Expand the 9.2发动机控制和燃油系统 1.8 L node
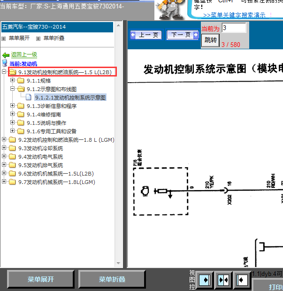Image resolution: width=283 pixels, height=291 pixels. point(4,139)
